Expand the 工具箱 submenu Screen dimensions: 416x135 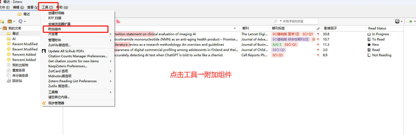111,92
